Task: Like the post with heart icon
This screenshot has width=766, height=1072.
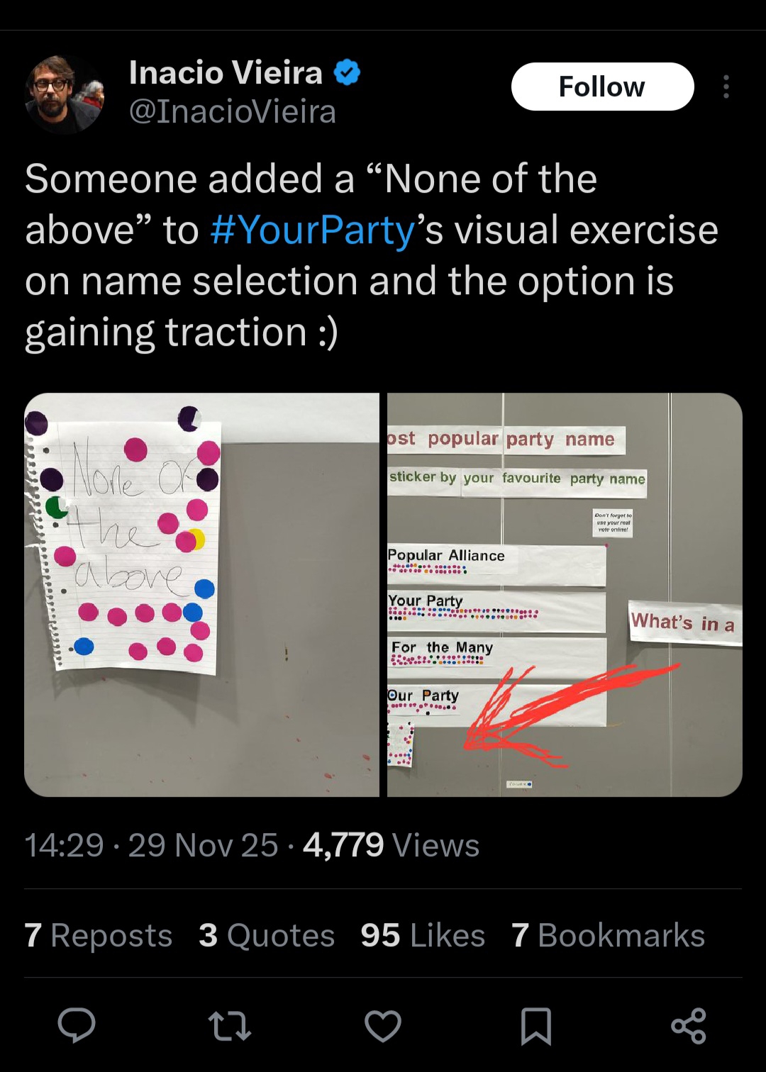Action: pos(383,1026)
